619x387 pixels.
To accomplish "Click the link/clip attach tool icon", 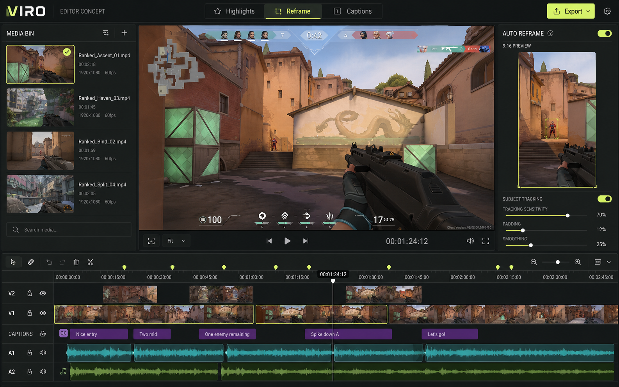I will coord(31,262).
